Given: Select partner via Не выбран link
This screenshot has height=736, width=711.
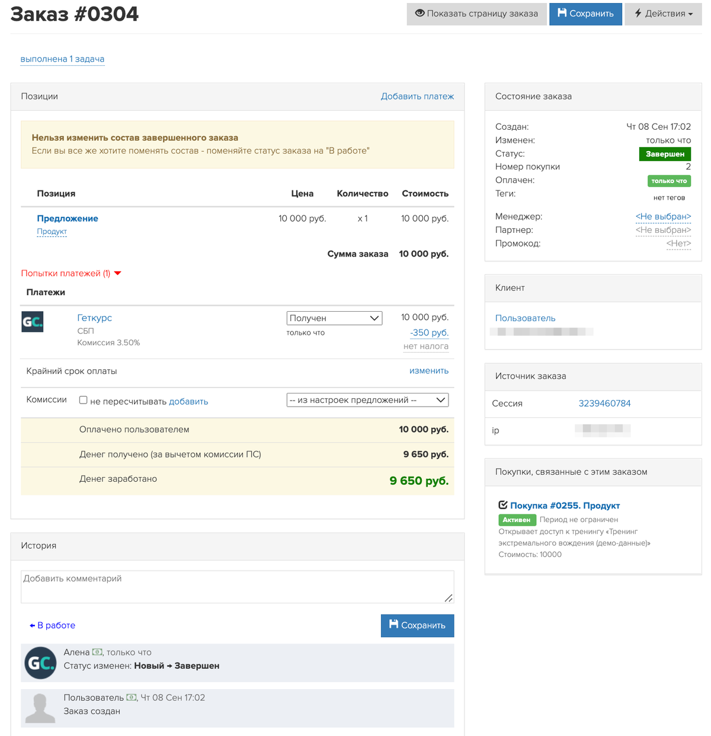Looking at the screenshot, I should tap(663, 230).
